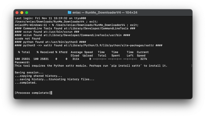206x117 pixels.
Task: Click the red close window button
Action: click(17, 13)
